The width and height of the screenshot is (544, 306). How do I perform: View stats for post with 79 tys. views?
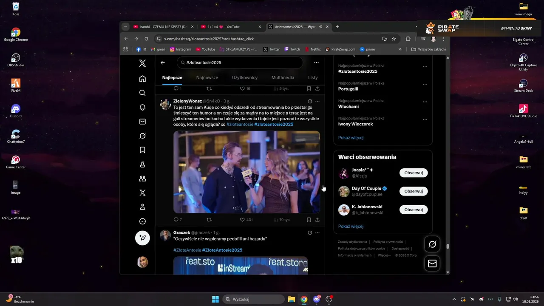pyautogui.click(x=282, y=220)
